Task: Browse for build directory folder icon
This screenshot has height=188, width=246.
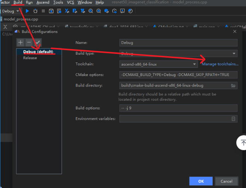Action: (x=233, y=85)
